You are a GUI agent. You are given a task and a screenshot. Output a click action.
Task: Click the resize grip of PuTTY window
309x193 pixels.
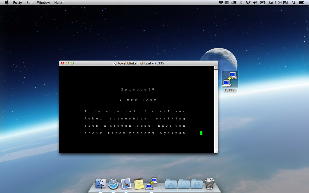[x=216, y=151]
